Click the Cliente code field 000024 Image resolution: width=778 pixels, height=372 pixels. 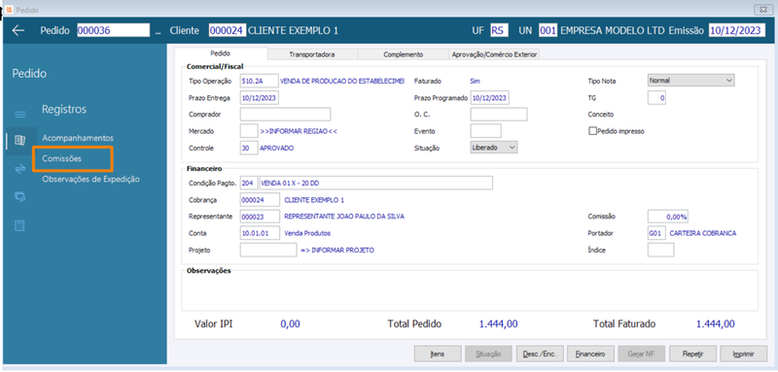(227, 31)
